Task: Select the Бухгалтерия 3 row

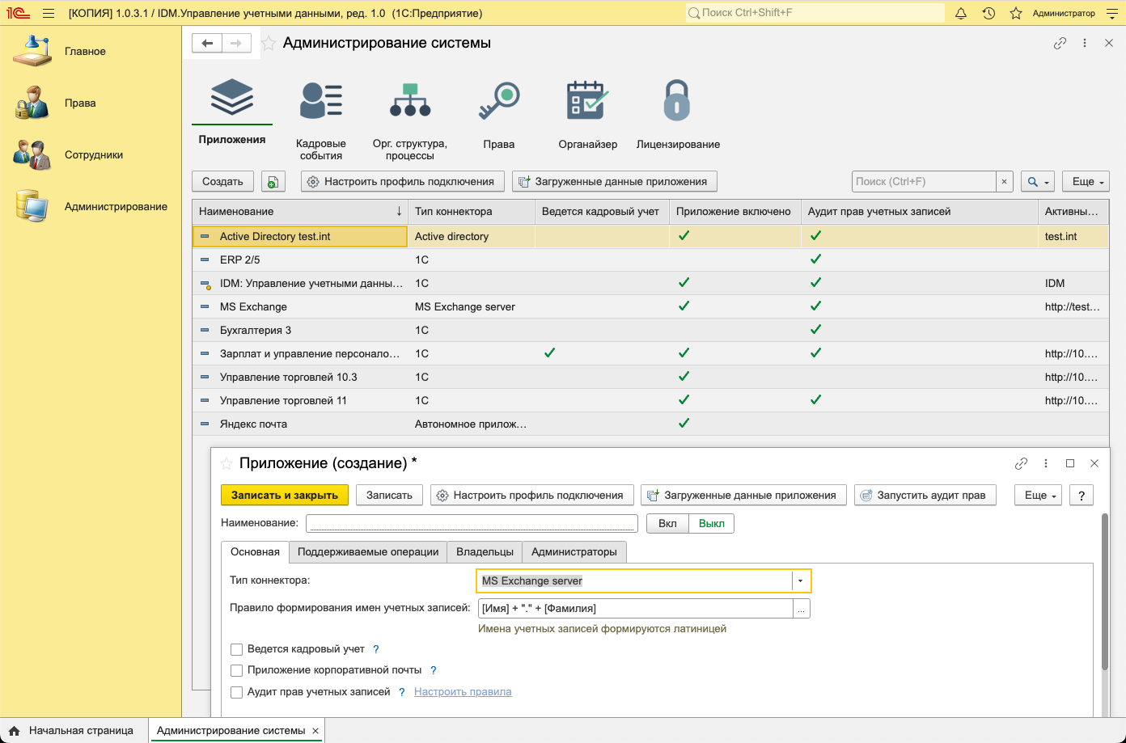Action: coord(650,331)
